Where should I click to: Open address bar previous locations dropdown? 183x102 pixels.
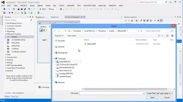(x=138, y=31)
